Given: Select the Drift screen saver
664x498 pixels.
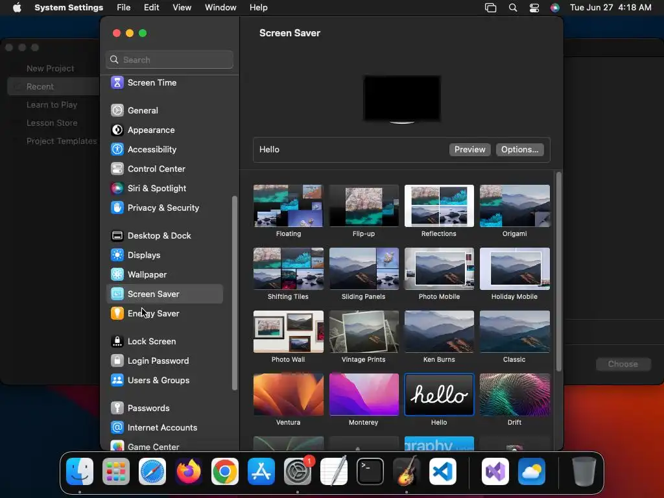Looking at the screenshot, I should click(x=514, y=395).
